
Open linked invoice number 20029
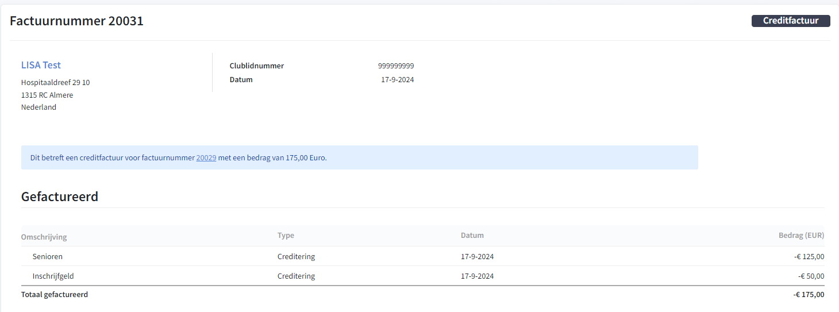pyautogui.click(x=206, y=157)
